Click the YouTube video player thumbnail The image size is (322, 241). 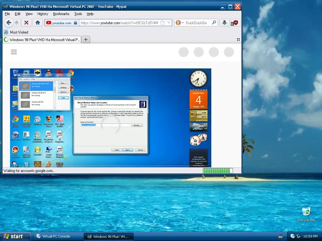[x=111, y=118]
